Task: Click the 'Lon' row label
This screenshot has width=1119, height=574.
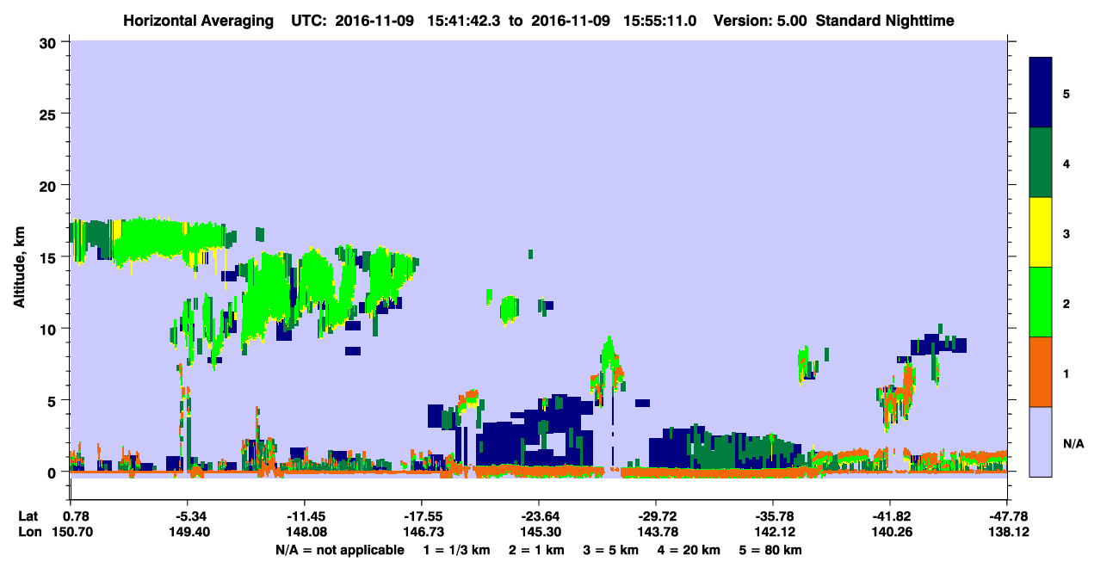Action: 29,533
